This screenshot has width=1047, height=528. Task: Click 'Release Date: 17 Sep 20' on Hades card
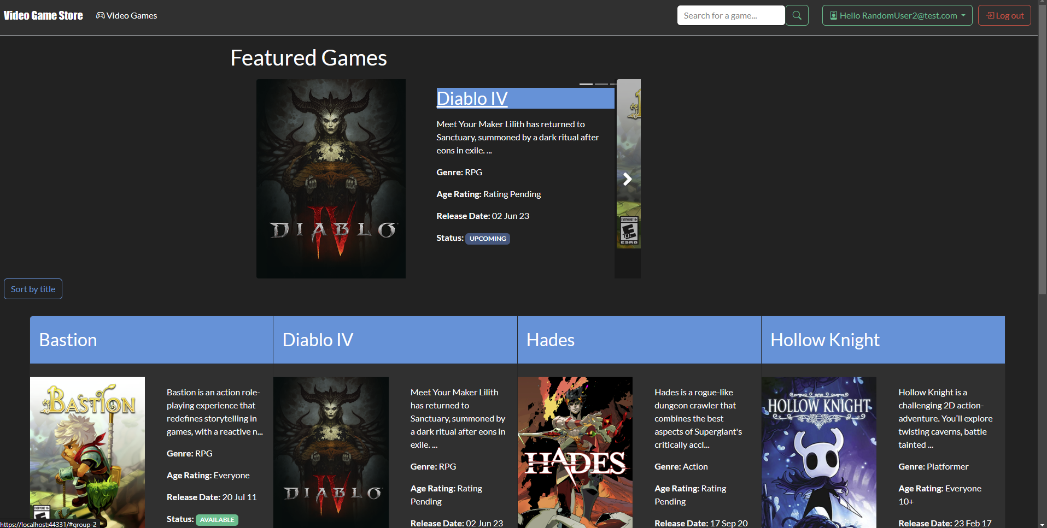click(x=701, y=523)
